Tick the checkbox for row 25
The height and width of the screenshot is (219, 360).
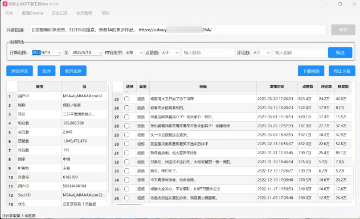coord(126,99)
